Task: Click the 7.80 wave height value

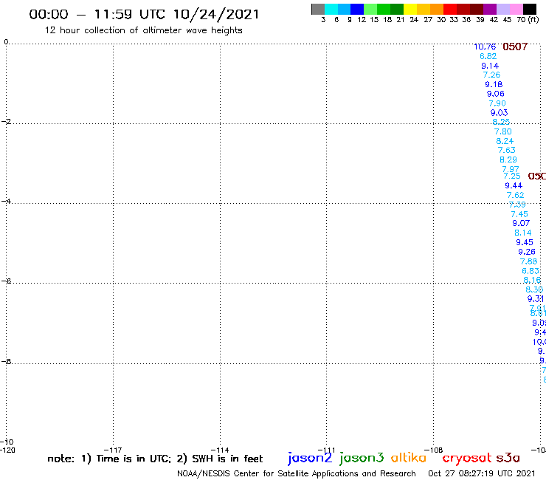Action: pyautogui.click(x=502, y=131)
